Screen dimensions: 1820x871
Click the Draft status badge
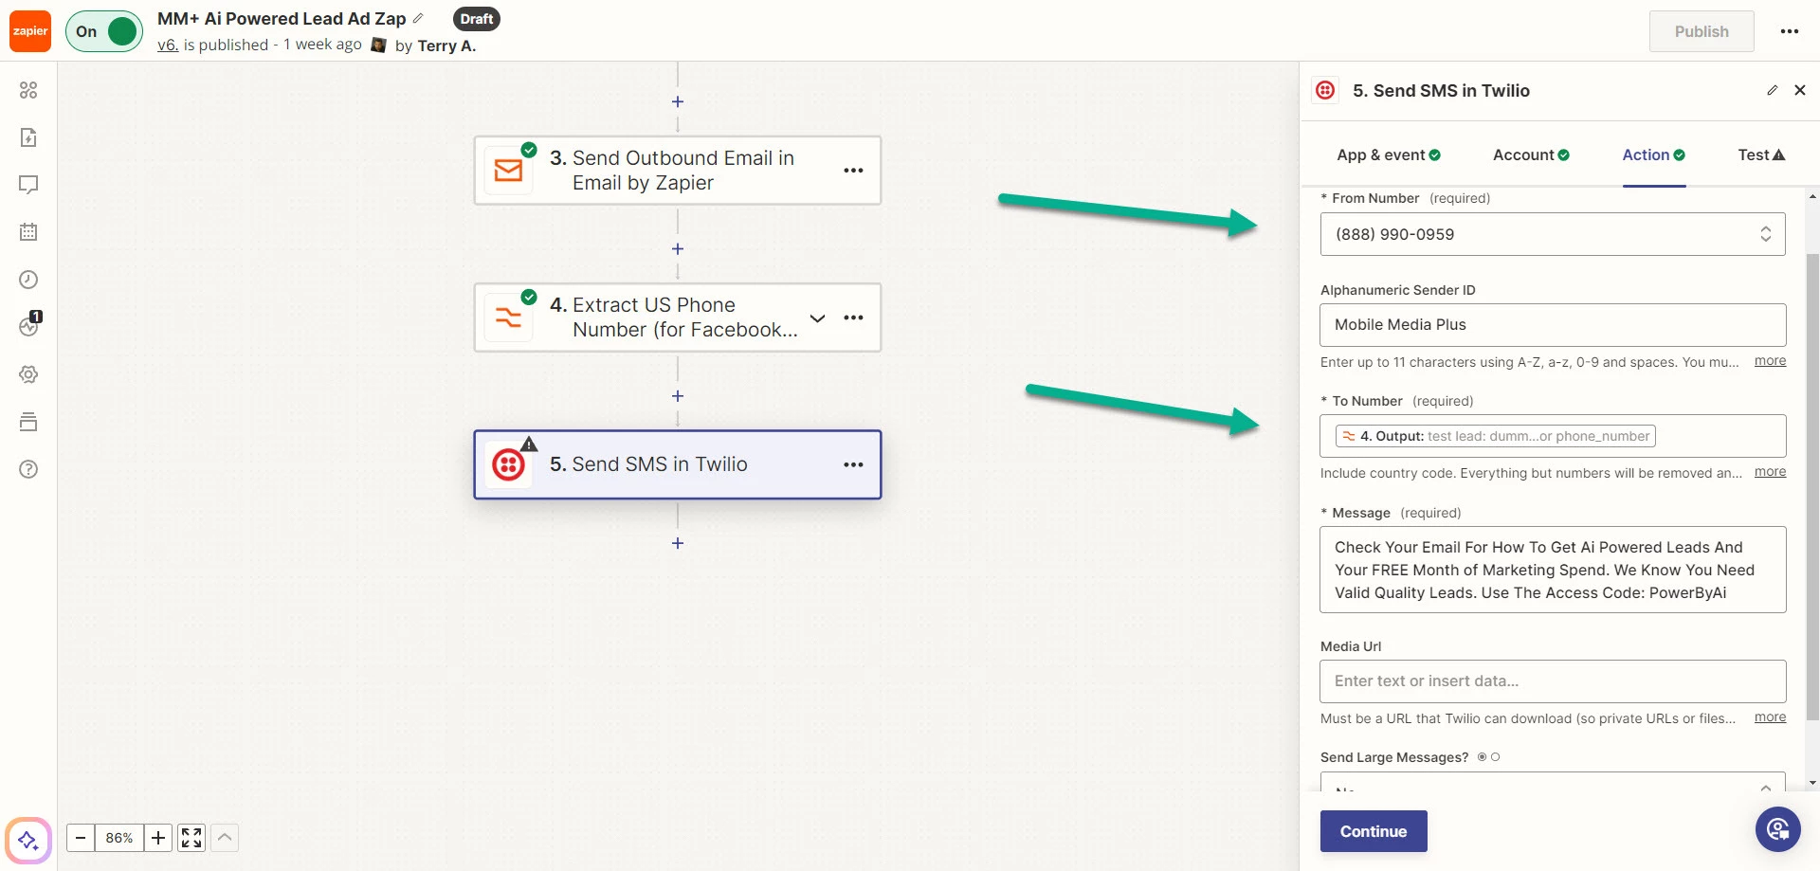477,19
